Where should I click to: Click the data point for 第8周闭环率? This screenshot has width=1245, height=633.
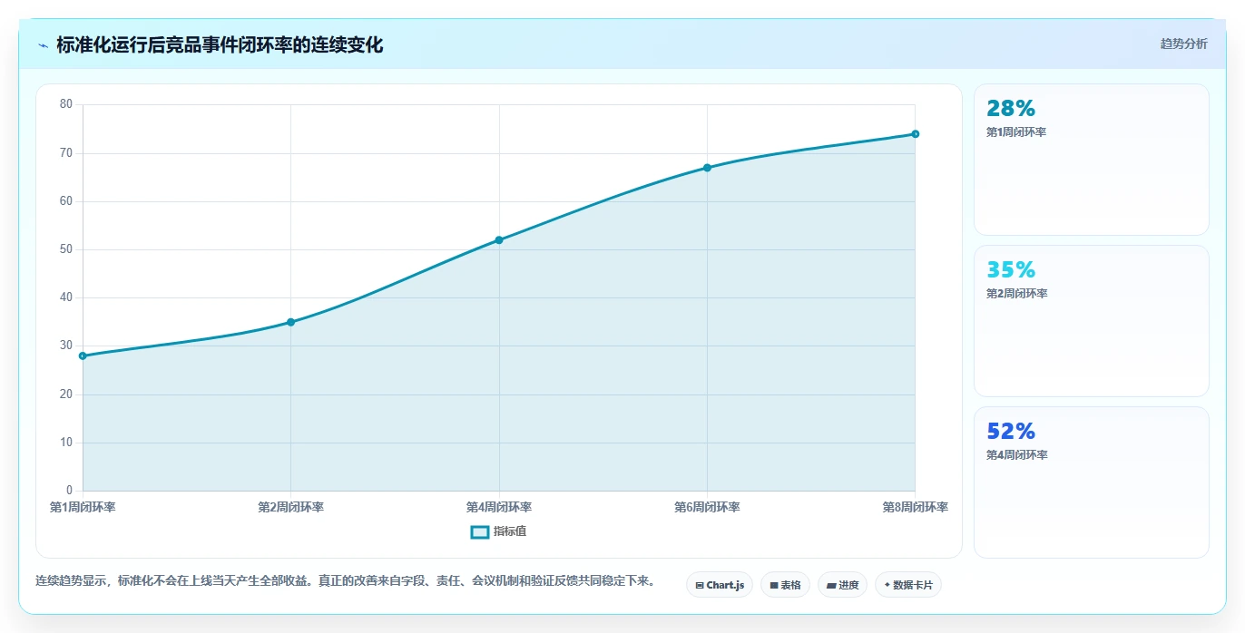(x=915, y=134)
